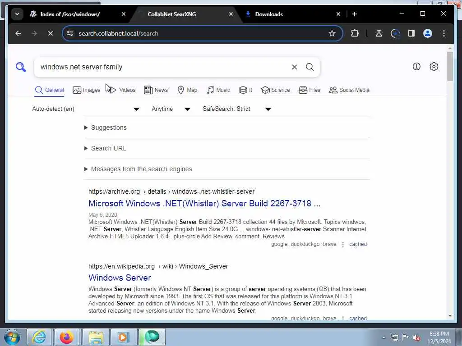Image resolution: width=462 pixels, height=346 pixels.
Task: Clear the search query text
Action: [x=294, y=67]
